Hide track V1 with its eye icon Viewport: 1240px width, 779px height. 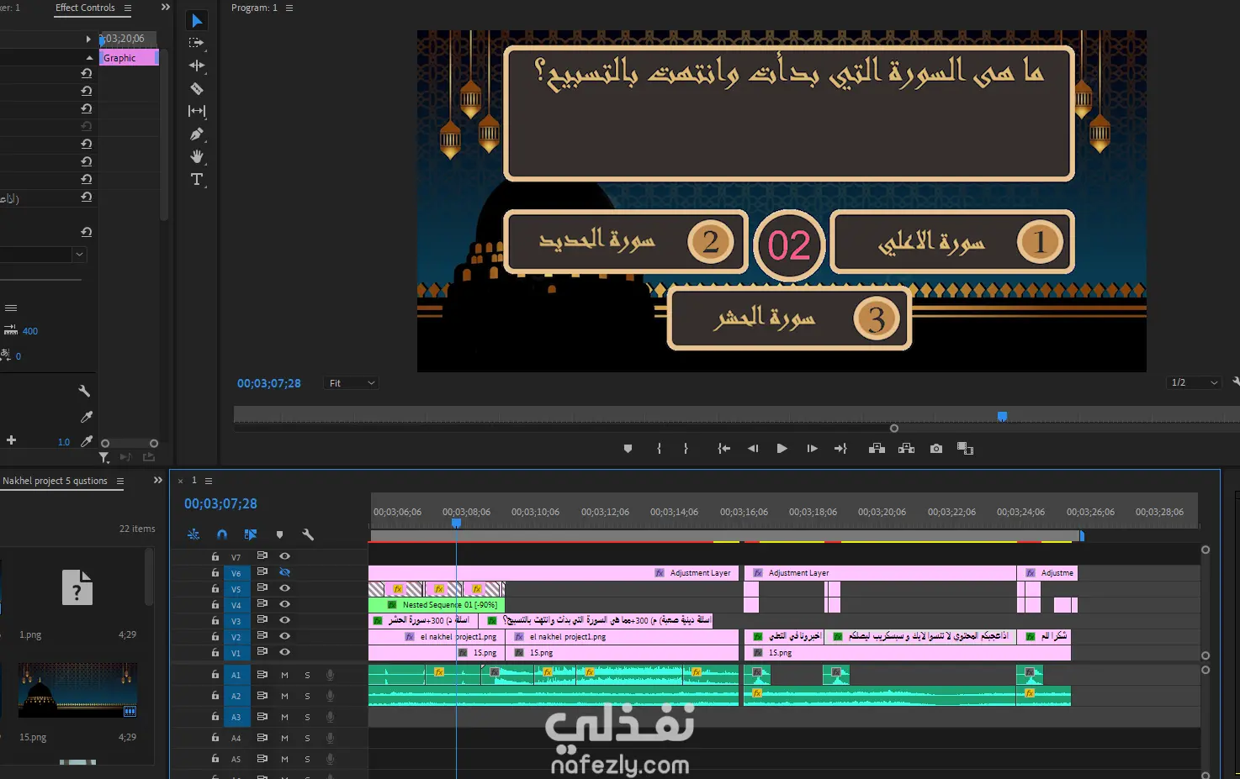(x=284, y=652)
